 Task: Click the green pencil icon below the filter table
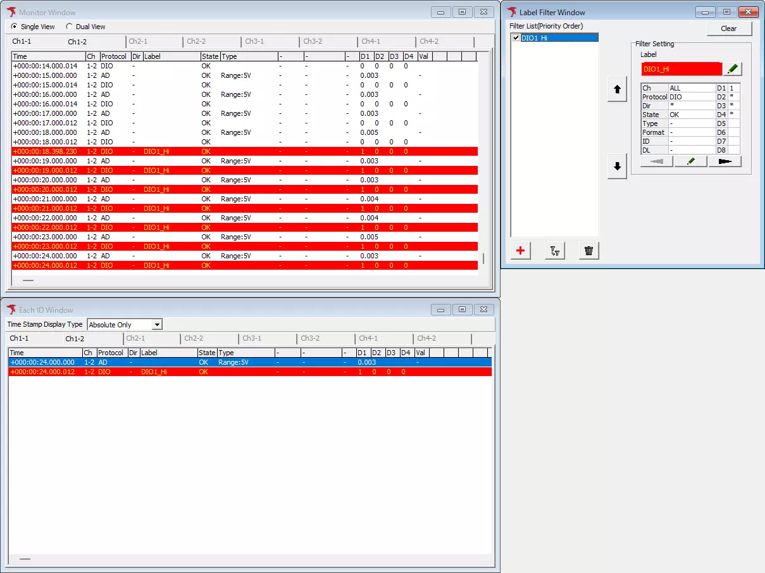point(690,161)
